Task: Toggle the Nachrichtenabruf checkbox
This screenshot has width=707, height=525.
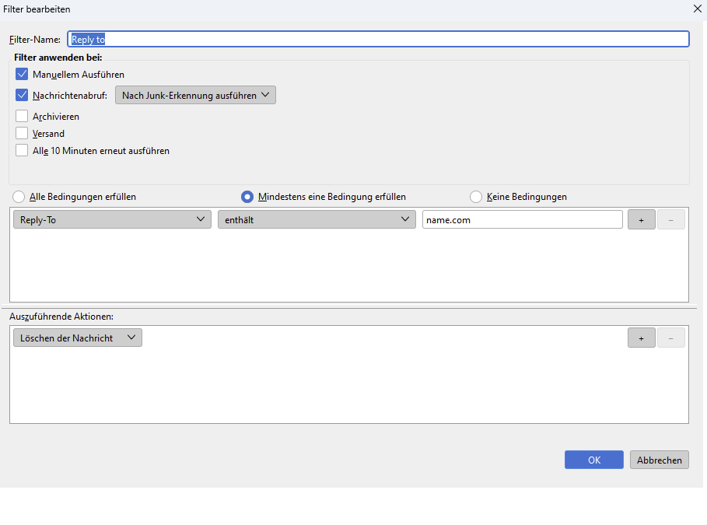Action: click(x=22, y=96)
